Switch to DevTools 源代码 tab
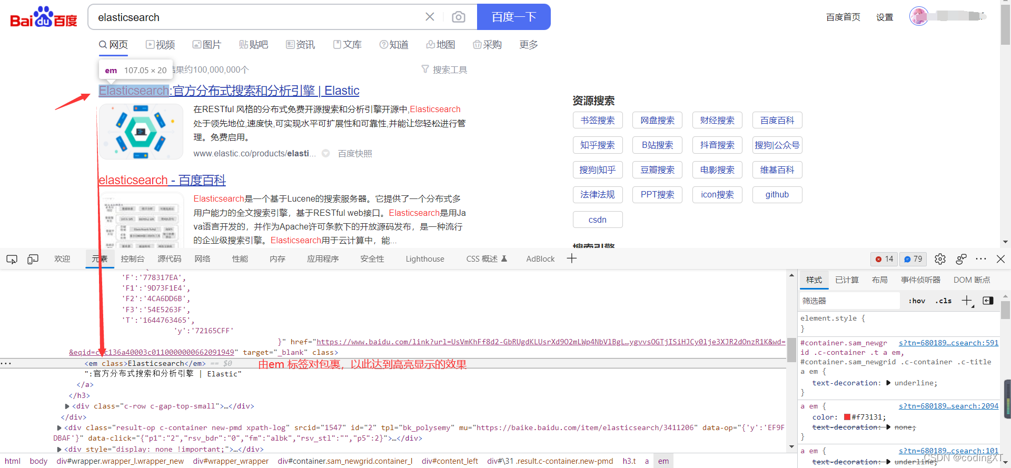The image size is (1011, 468). pos(169,259)
